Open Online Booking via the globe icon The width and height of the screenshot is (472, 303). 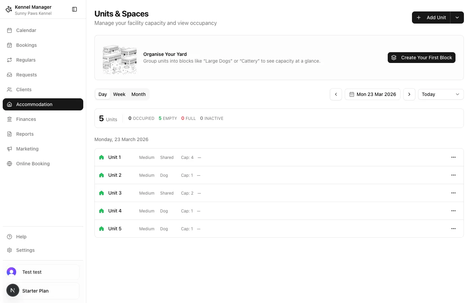[x=9, y=164]
